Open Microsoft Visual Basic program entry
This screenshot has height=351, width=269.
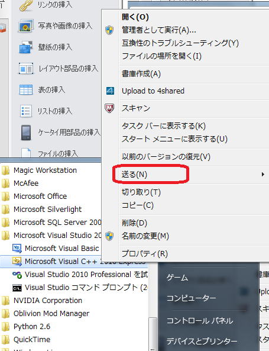point(51,248)
